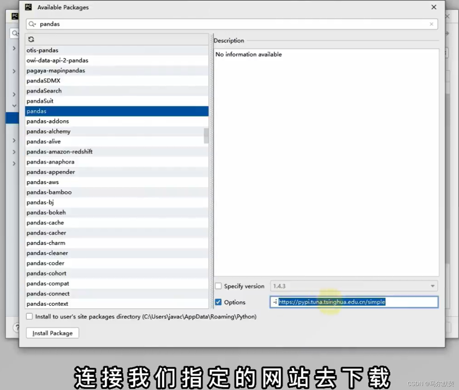459x390 pixels.
Task: Click the No information available description text
Action: pos(249,54)
